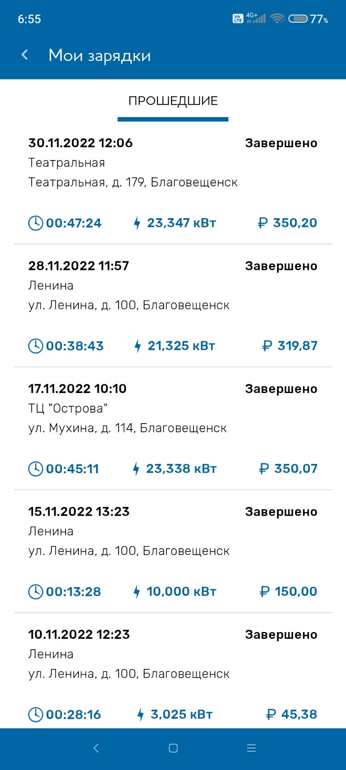Tap clock icon next to 00:38:43
This screenshot has width=346, height=770.
[36, 346]
